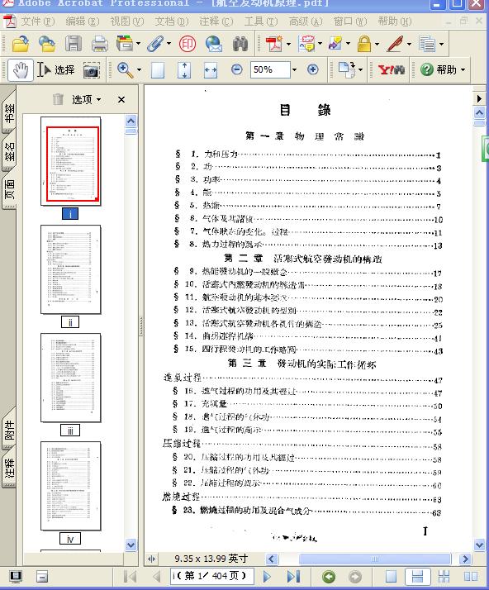Screen dimensions: 489x590
Task: Go to the next page arrow
Action: pos(267,577)
